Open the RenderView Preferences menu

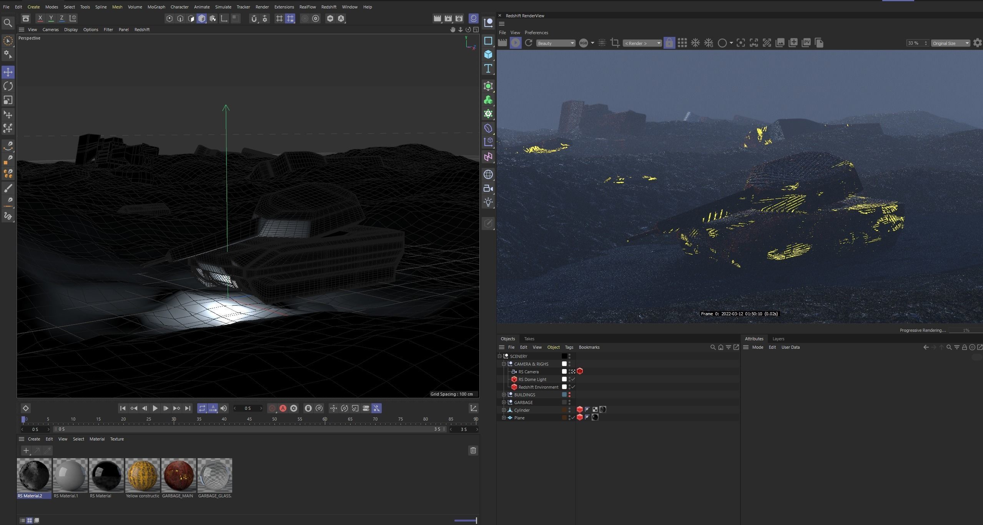(536, 33)
